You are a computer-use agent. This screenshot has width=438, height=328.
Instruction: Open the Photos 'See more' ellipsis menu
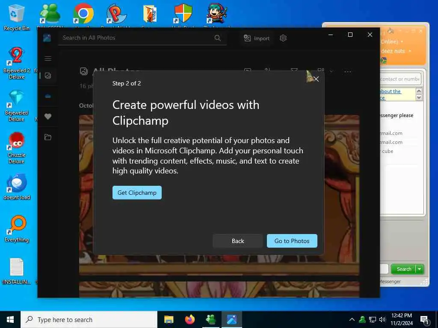pyautogui.click(x=347, y=72)
